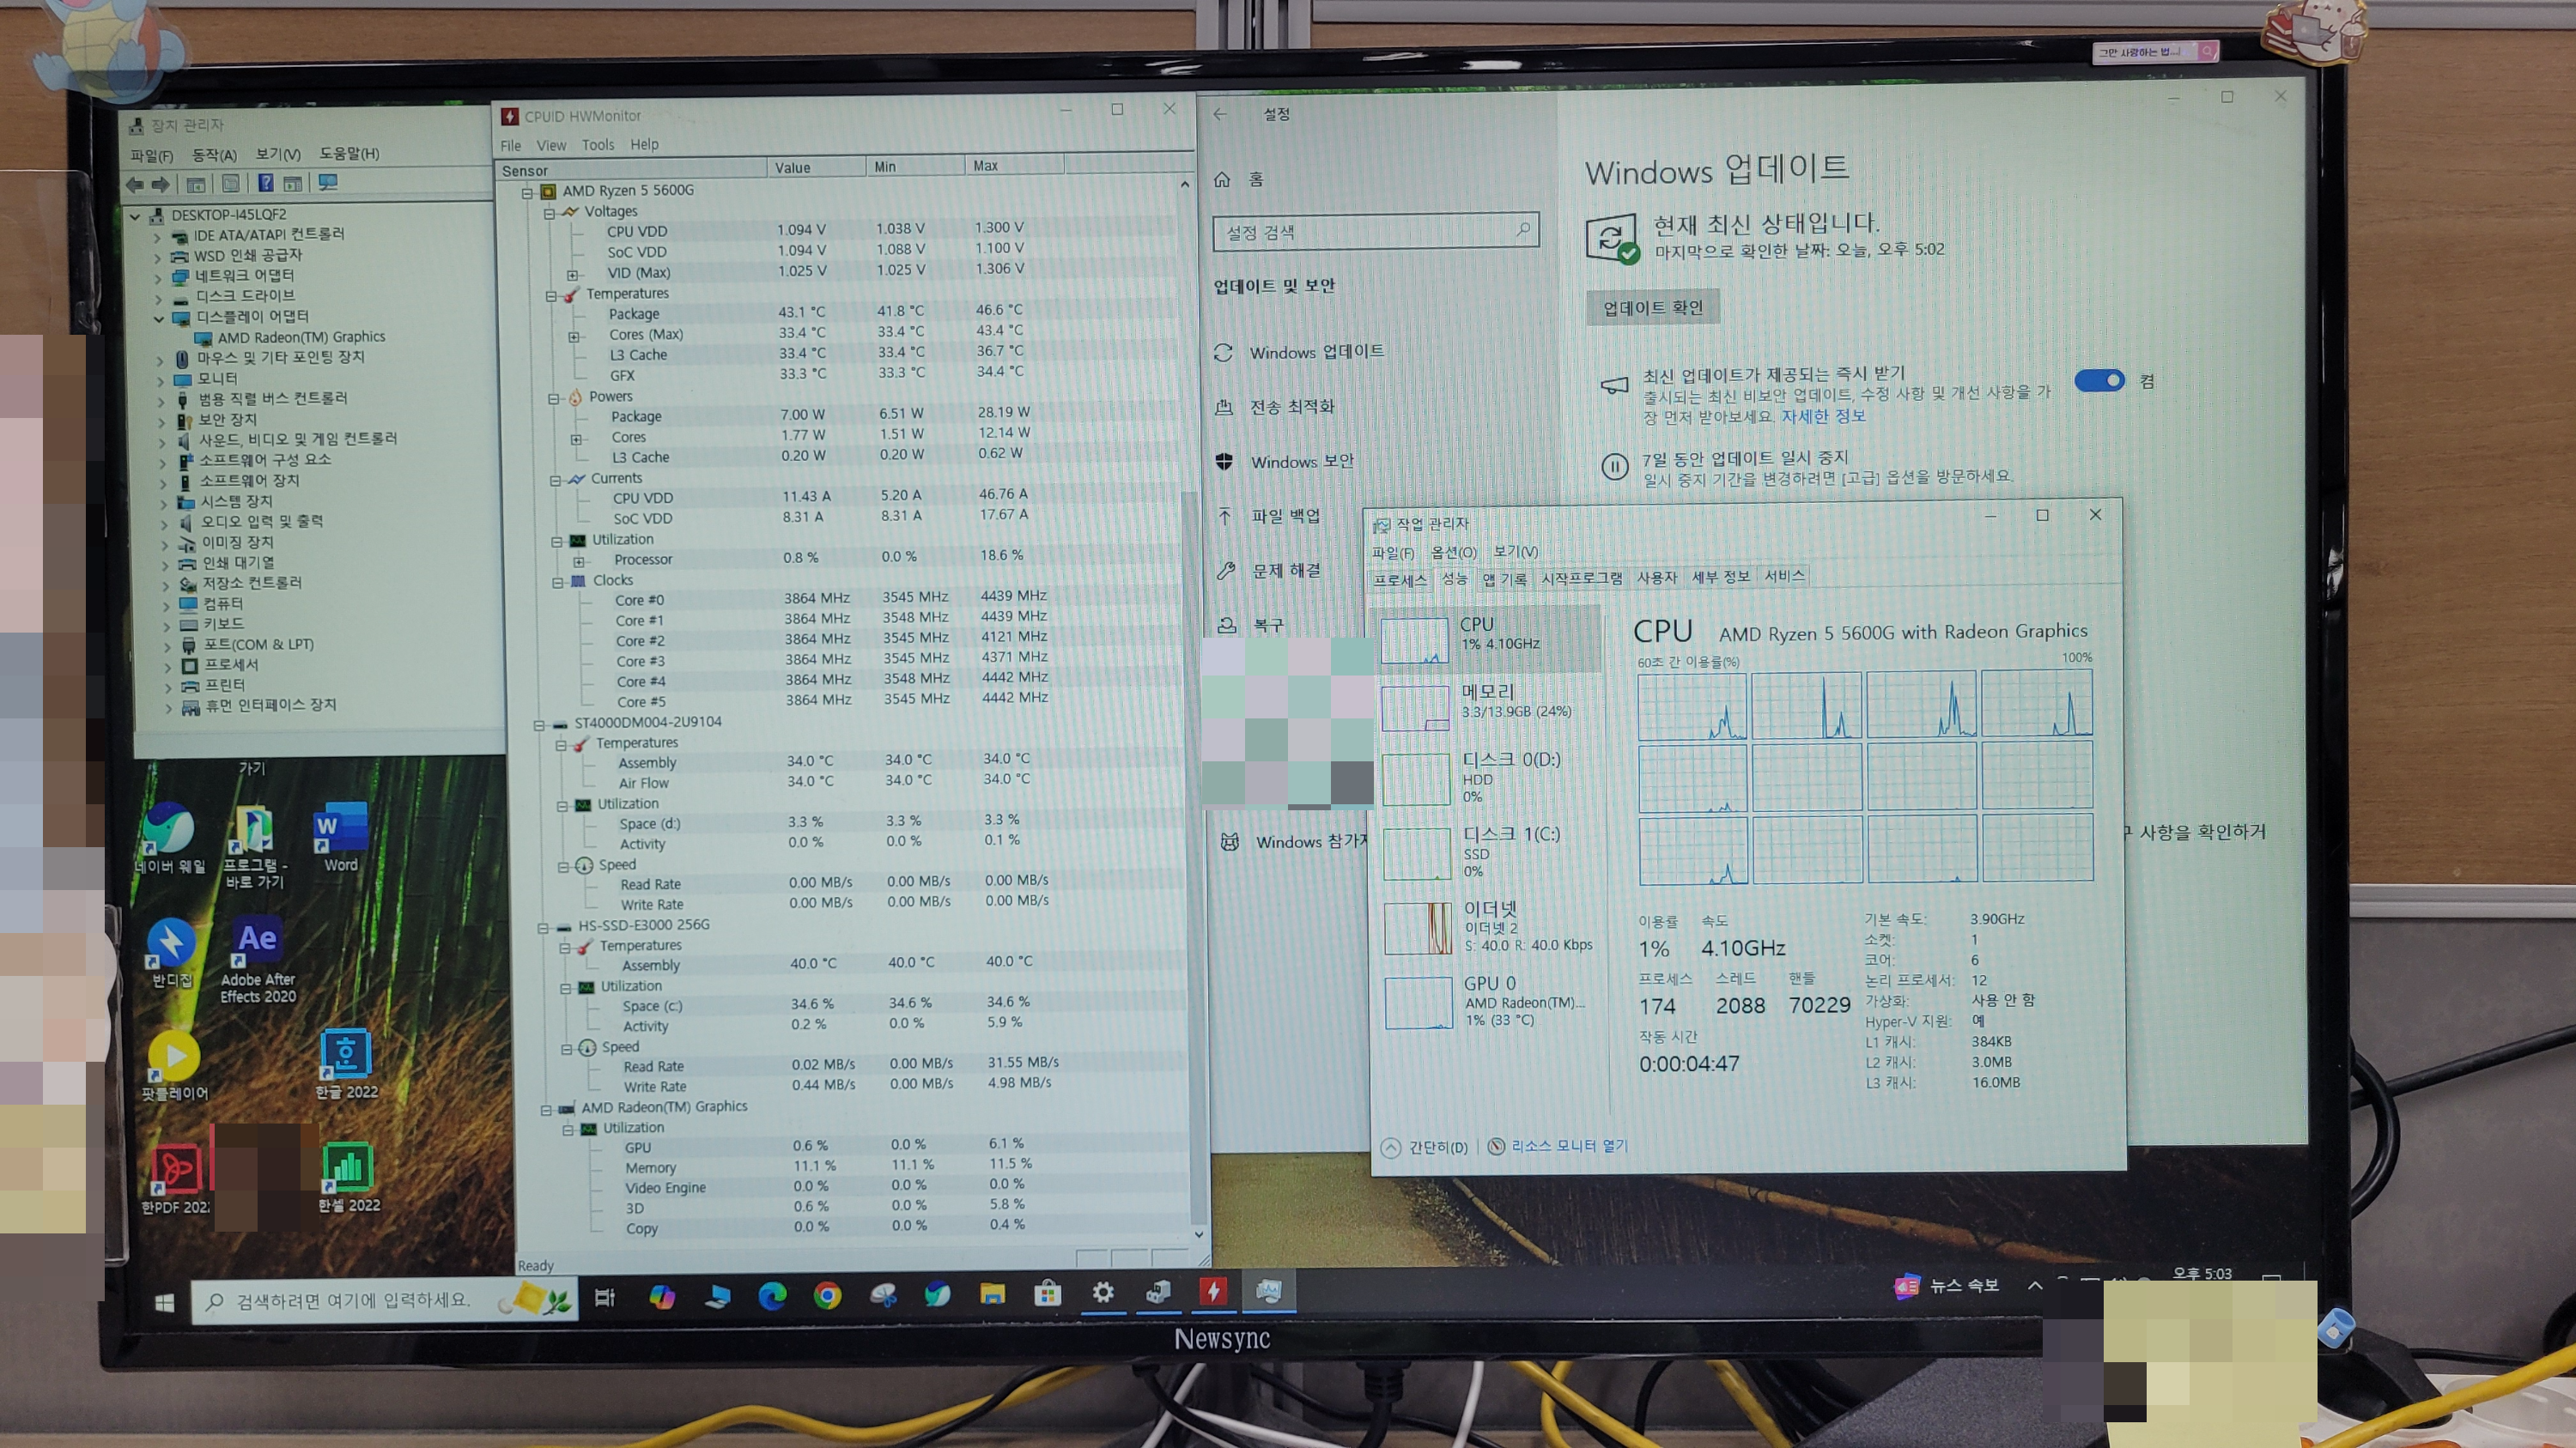This screenshot has width=2576, height=1448.
Task: Open Microsoft Store from the taskbar
Action: 1047,1294
